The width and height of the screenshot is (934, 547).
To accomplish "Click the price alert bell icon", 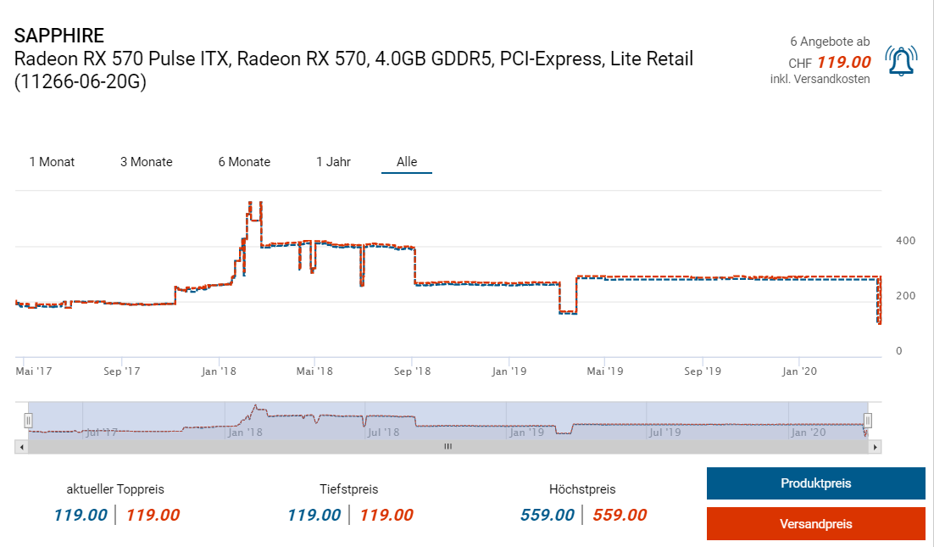I will 901,61.
